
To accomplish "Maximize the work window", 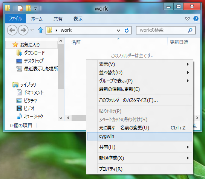I will click(179, 6).
